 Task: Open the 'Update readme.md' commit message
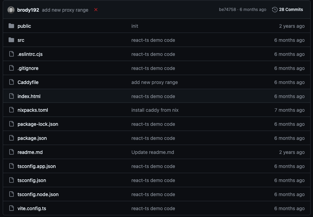153,152
